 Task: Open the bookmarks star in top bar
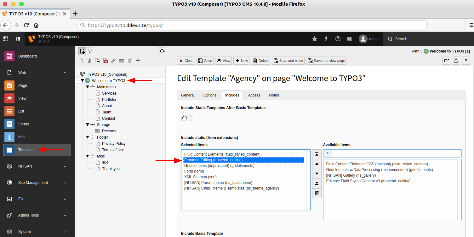coord(315,39)
